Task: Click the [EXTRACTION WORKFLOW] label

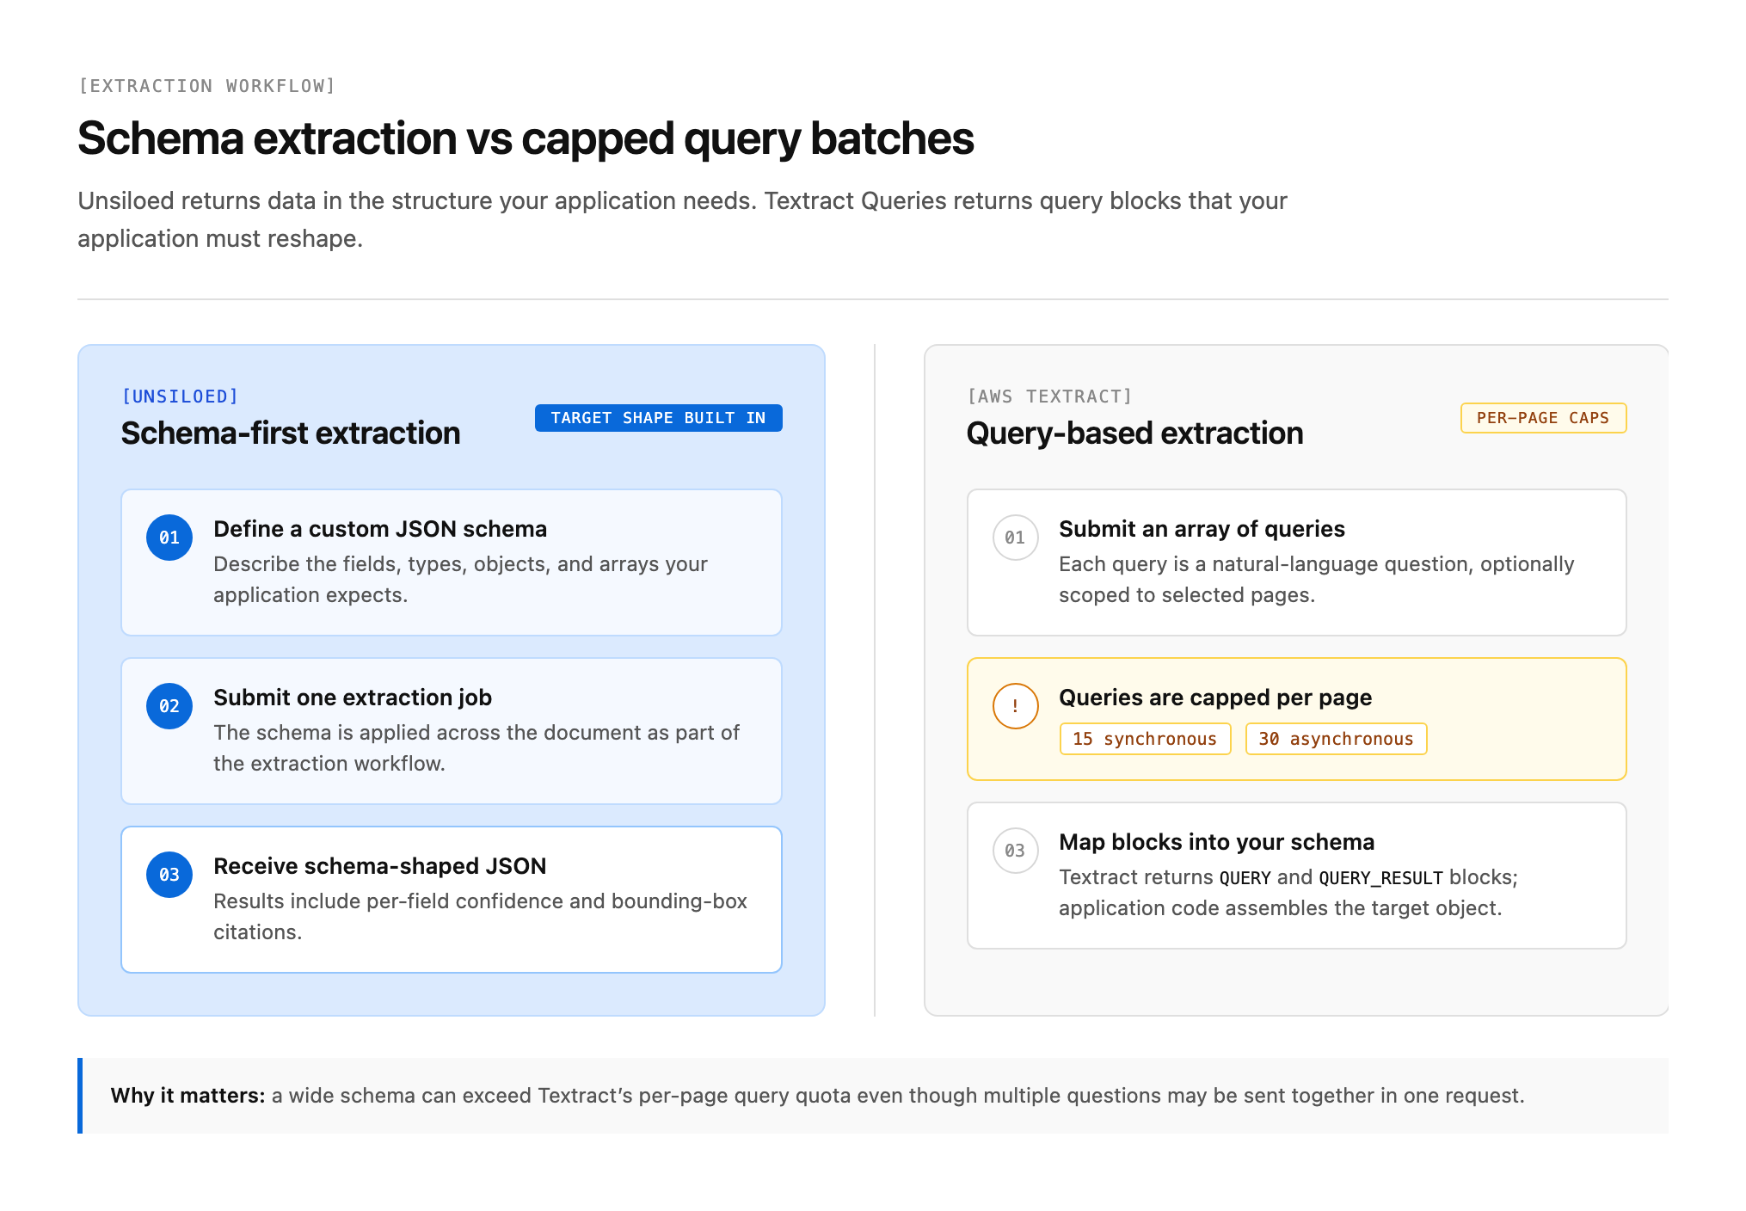Action: (x=206, y=86)
